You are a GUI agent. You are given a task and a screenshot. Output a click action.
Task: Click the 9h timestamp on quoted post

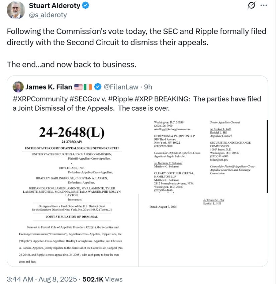(148, 87)
